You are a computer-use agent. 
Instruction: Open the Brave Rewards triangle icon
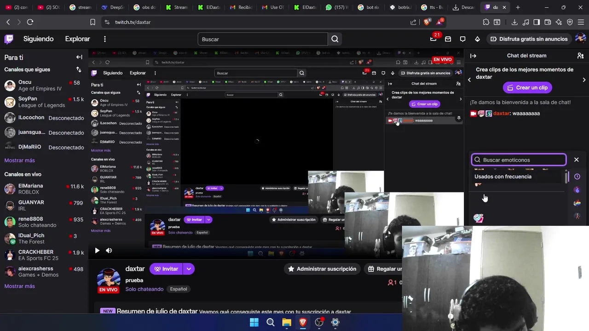coord(439,22)
